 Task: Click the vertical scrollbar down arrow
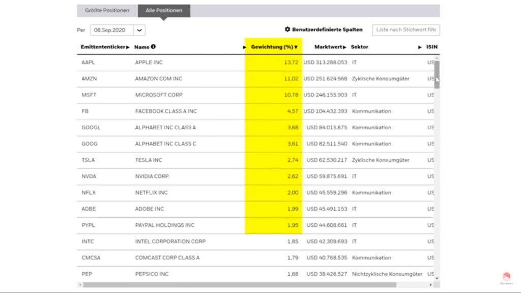(x=437, y=278)
